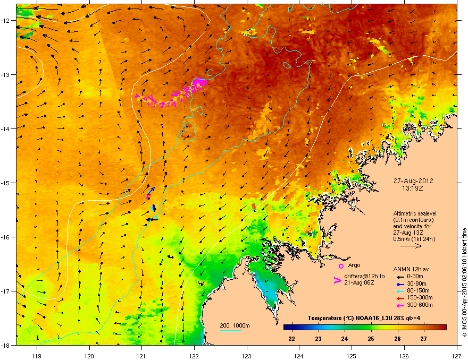Click longitude axis label 122
468x361 pixels.
click(194, 356)
